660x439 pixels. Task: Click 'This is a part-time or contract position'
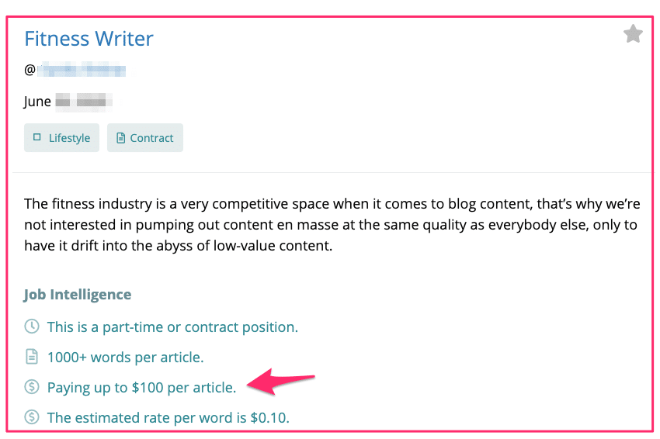(172, 327)
